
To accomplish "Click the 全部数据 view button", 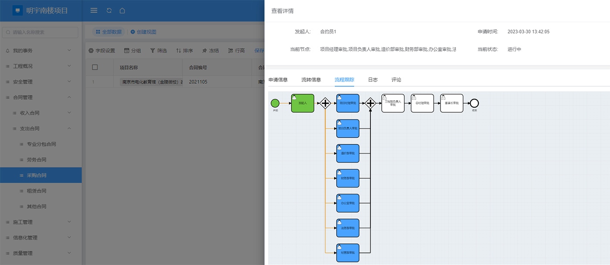I will tap(108, 32).
